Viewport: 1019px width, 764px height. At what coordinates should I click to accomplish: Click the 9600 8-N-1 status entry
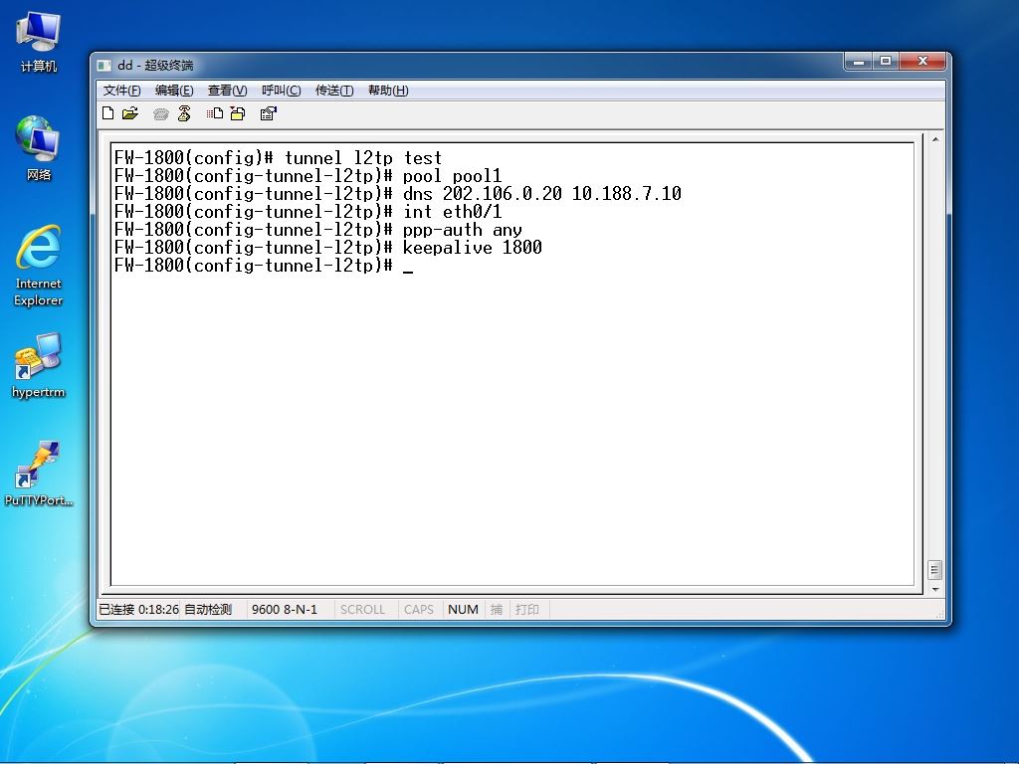click(285, 610)
